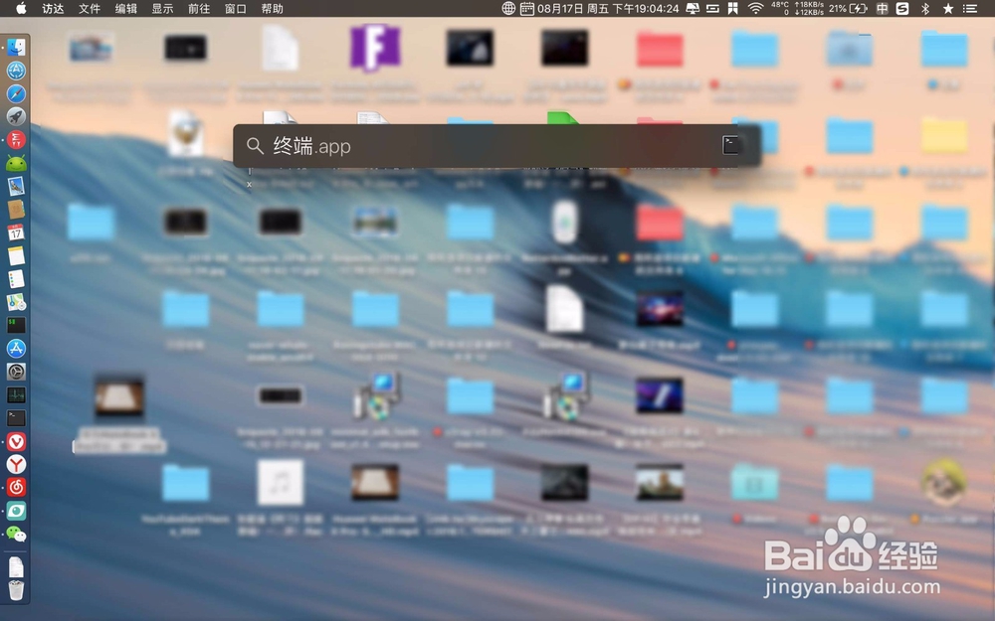Image resolution: width=995 pixels, height=621 pixels.
Task: Open the red round app below Launchpad
Action: [x=16, y=139]
